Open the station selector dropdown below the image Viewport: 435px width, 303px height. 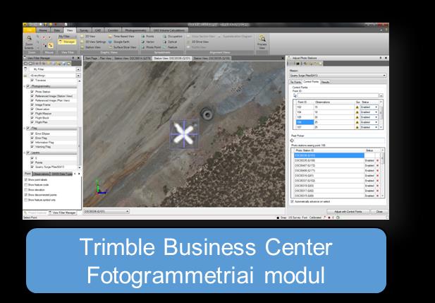point(128,211)
